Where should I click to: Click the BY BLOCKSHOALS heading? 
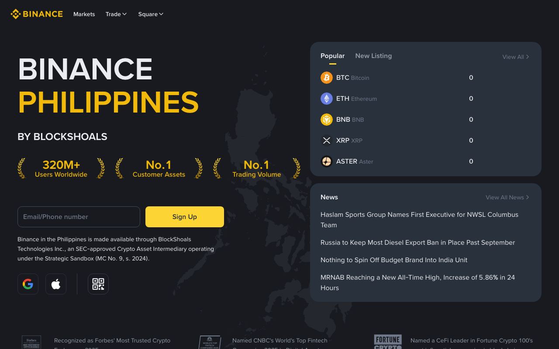(62, 137)
